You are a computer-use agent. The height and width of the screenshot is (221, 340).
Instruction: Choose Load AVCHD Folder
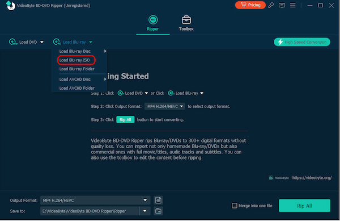point(77,88)
